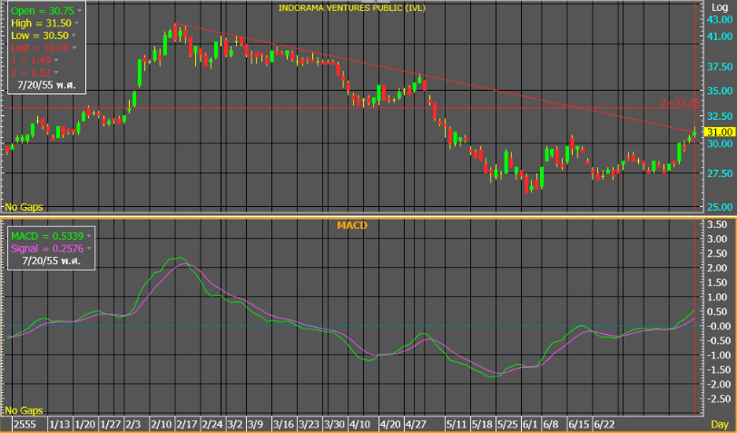Expand the High = 31.50 dropdown arrow
737x433 pixels.
coord(75,22)
